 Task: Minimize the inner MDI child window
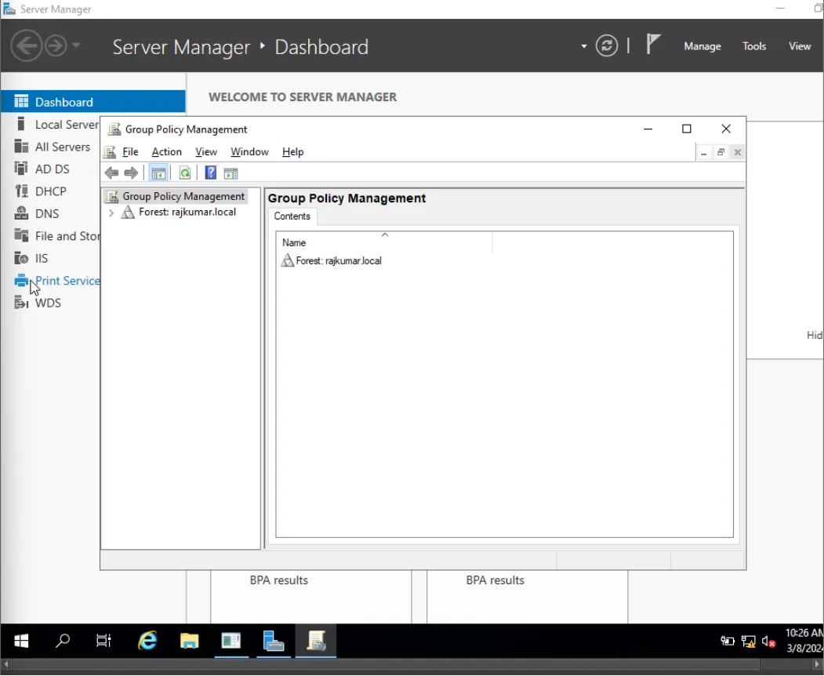pos(704,152)
